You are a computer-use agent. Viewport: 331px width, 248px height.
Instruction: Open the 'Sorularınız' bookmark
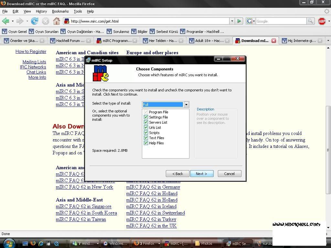(118, 32)
